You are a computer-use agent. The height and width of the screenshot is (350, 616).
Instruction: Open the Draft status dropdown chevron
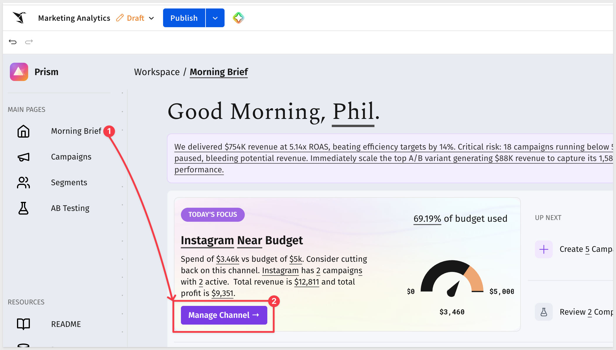point(151,18)
